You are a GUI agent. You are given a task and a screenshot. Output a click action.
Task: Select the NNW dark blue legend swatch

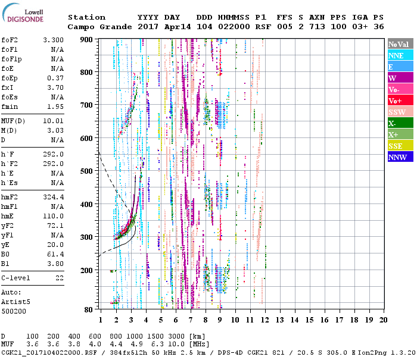coord(400,156)
